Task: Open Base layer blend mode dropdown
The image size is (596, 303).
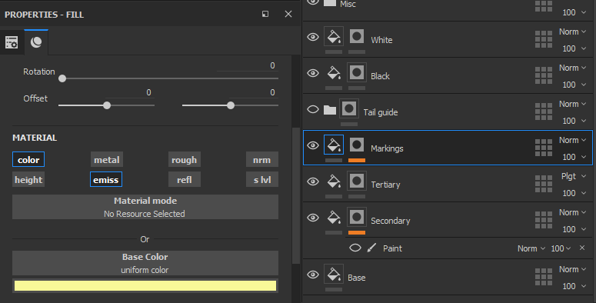Action: pyautogui.click(x=572, y=269)
